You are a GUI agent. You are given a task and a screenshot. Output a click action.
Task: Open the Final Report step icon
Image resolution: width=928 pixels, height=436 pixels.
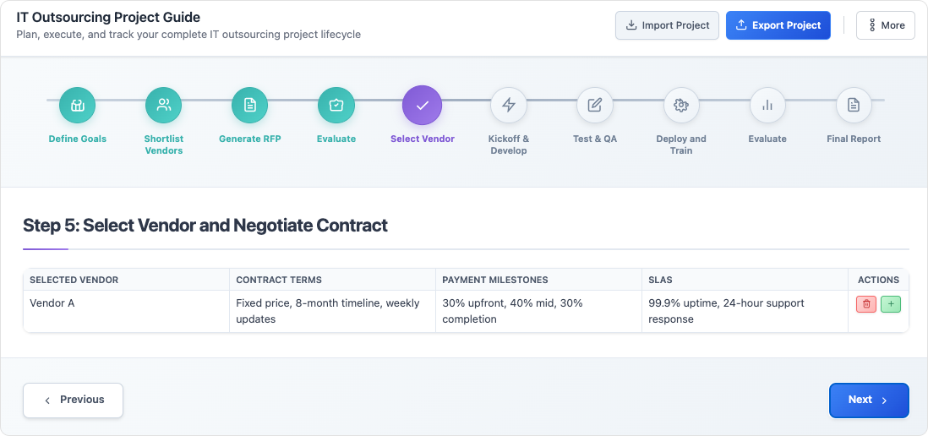pyautogui.click(x=854, y=106)
